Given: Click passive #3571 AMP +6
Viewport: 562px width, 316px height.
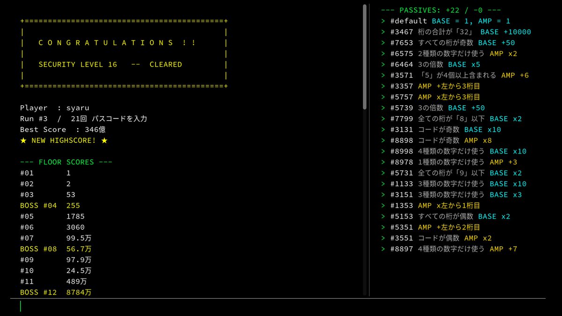Looking at the screenshot, I should click(x=455, y=75).
